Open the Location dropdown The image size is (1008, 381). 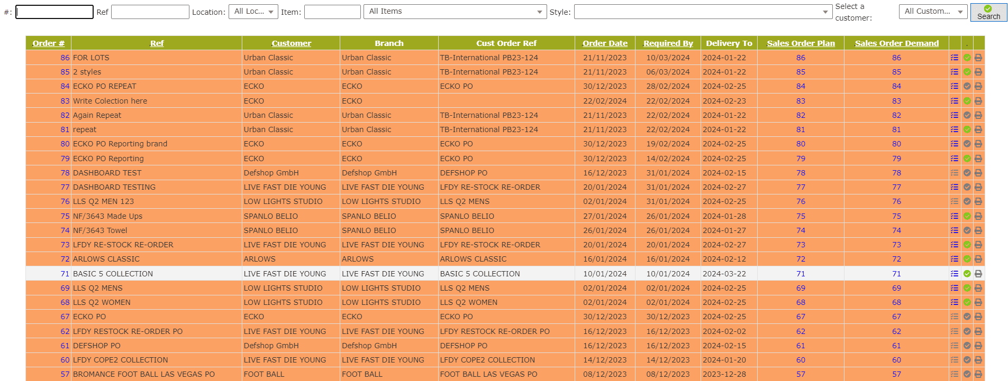pyautogui.click(x=253, y=12)
